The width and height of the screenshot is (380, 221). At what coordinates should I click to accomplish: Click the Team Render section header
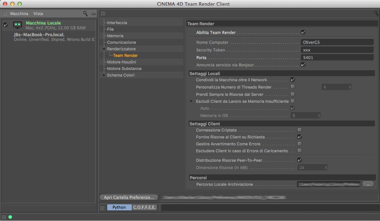[x=282, y=24]
